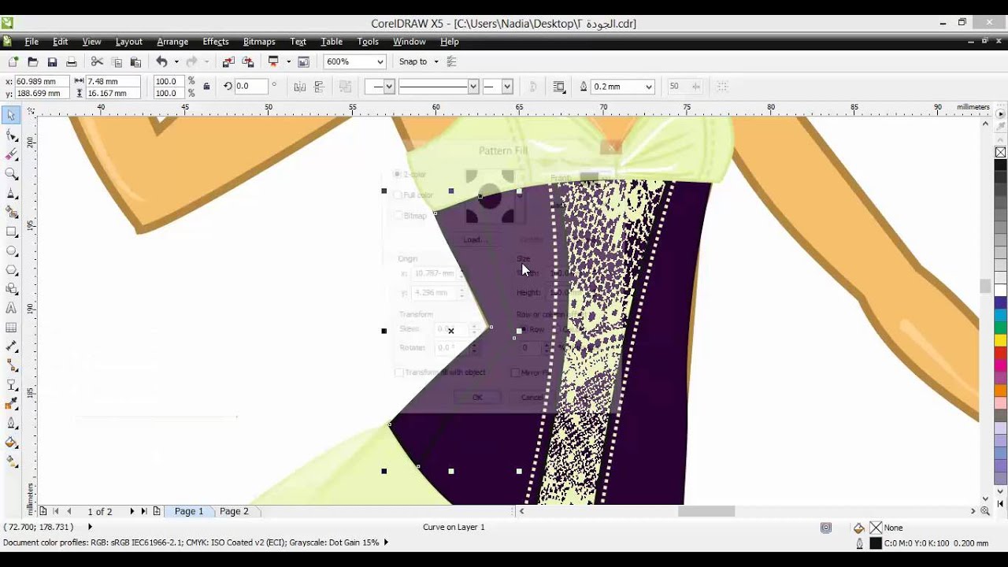Select the Basic Shapes tool

(x=11, y=289)
